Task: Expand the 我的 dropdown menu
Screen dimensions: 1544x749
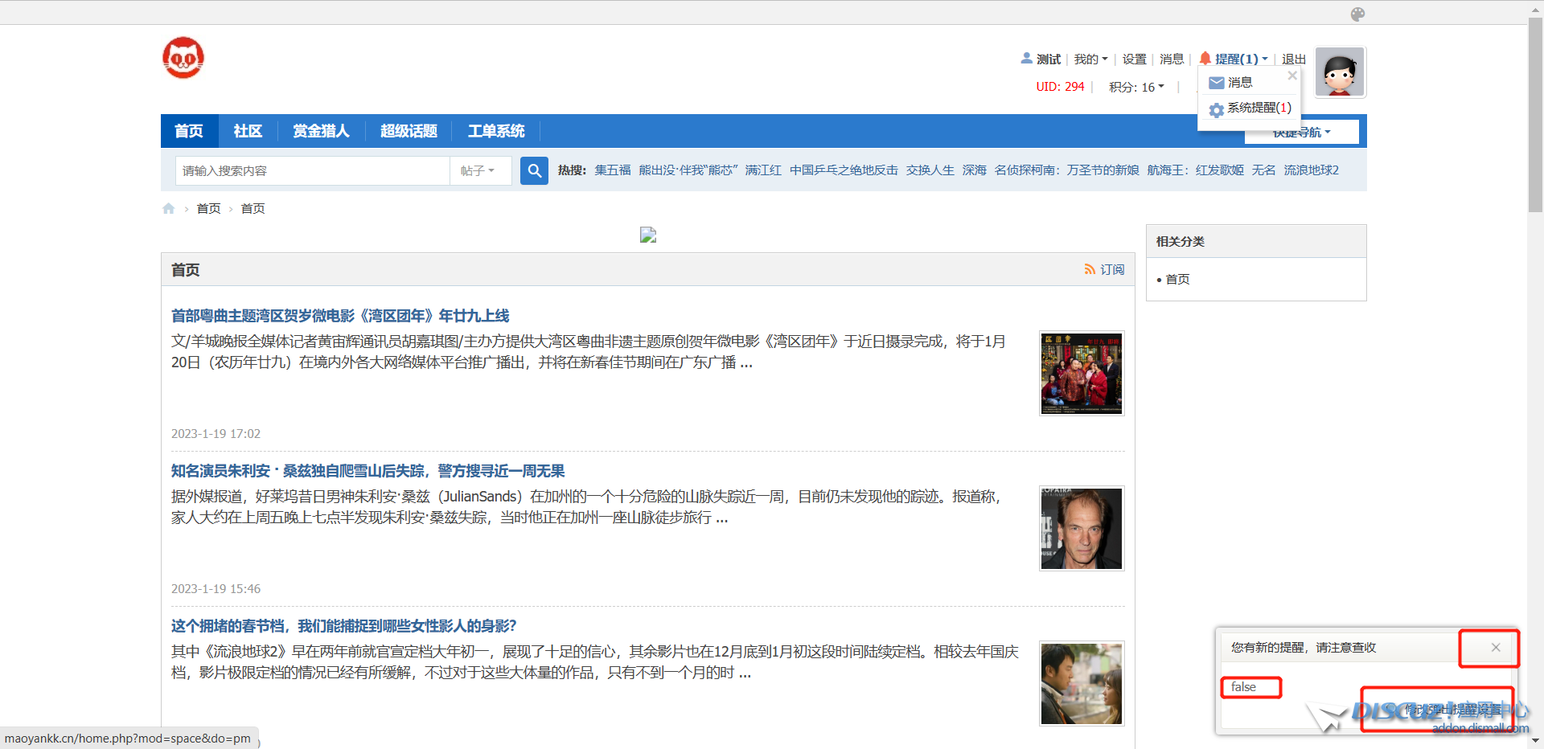Action: click(x=1090, y=59)
